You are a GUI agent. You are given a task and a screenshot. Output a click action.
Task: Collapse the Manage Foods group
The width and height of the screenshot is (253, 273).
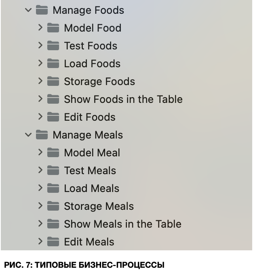pos(28,10)
